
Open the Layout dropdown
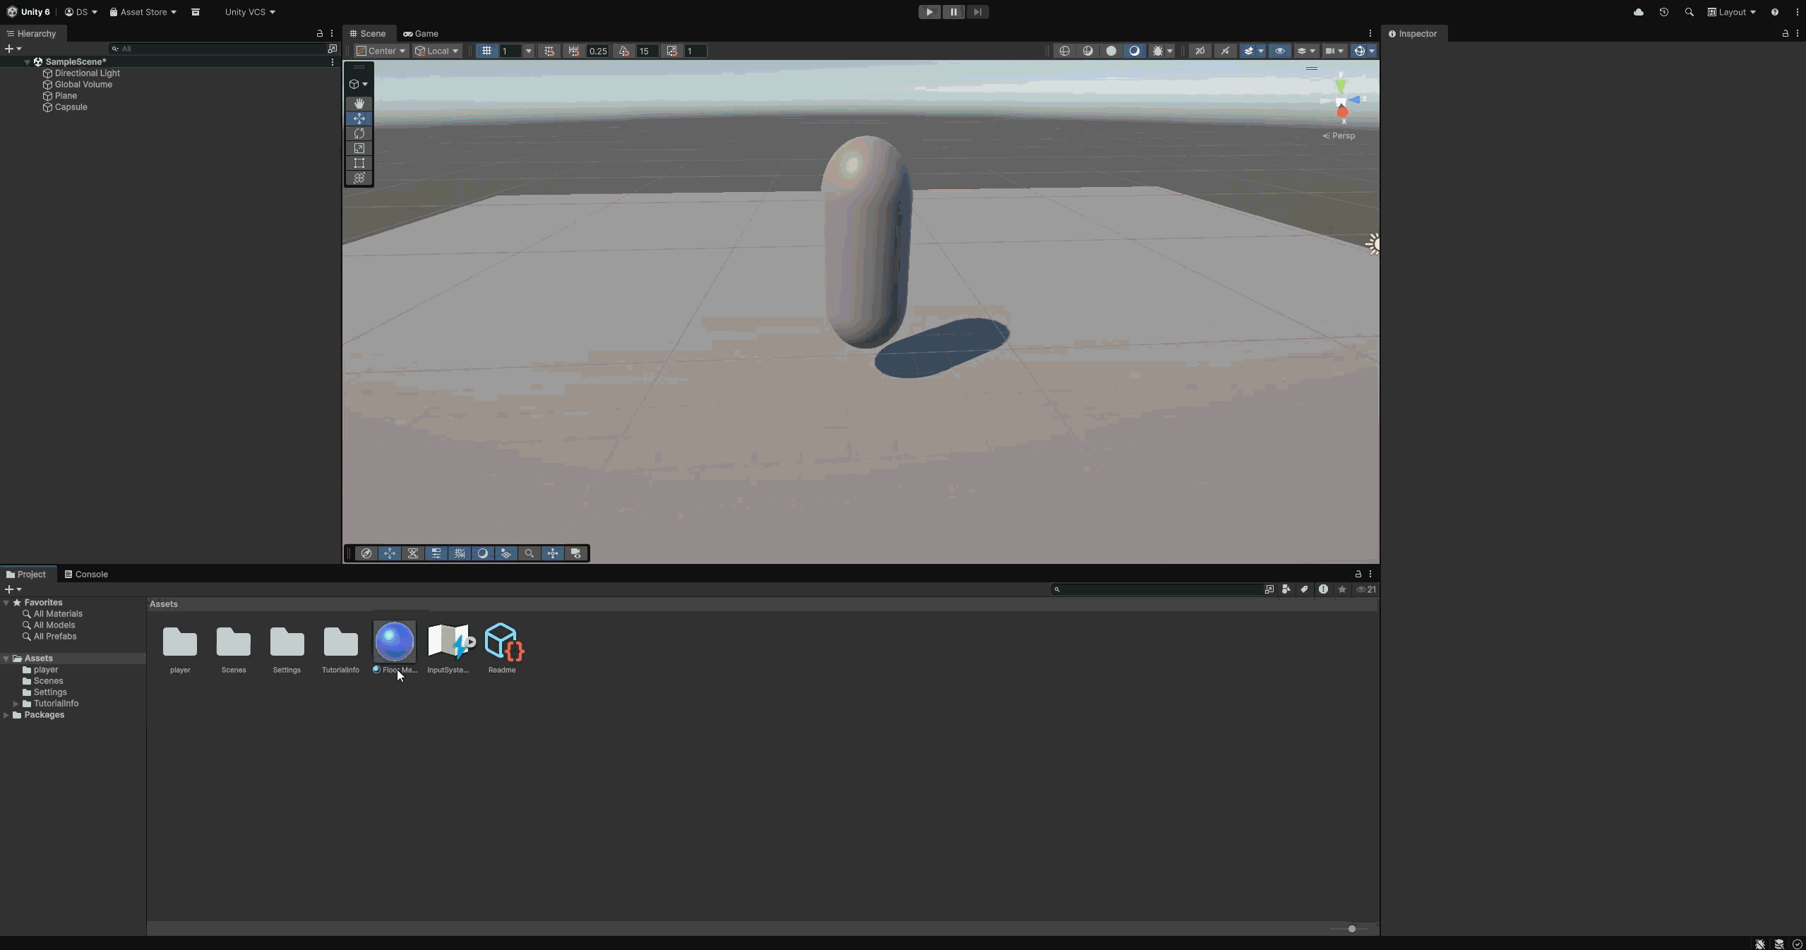click(x=1732, y=12)
